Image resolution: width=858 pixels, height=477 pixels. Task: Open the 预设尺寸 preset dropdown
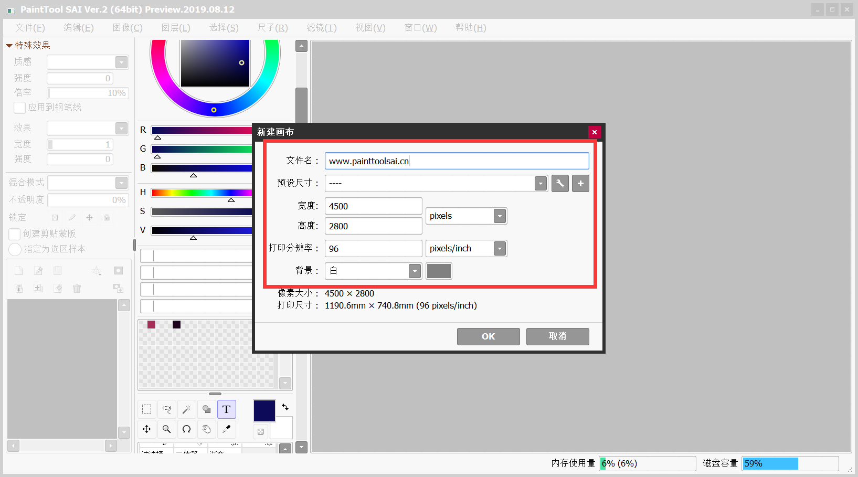click(541, 184)
